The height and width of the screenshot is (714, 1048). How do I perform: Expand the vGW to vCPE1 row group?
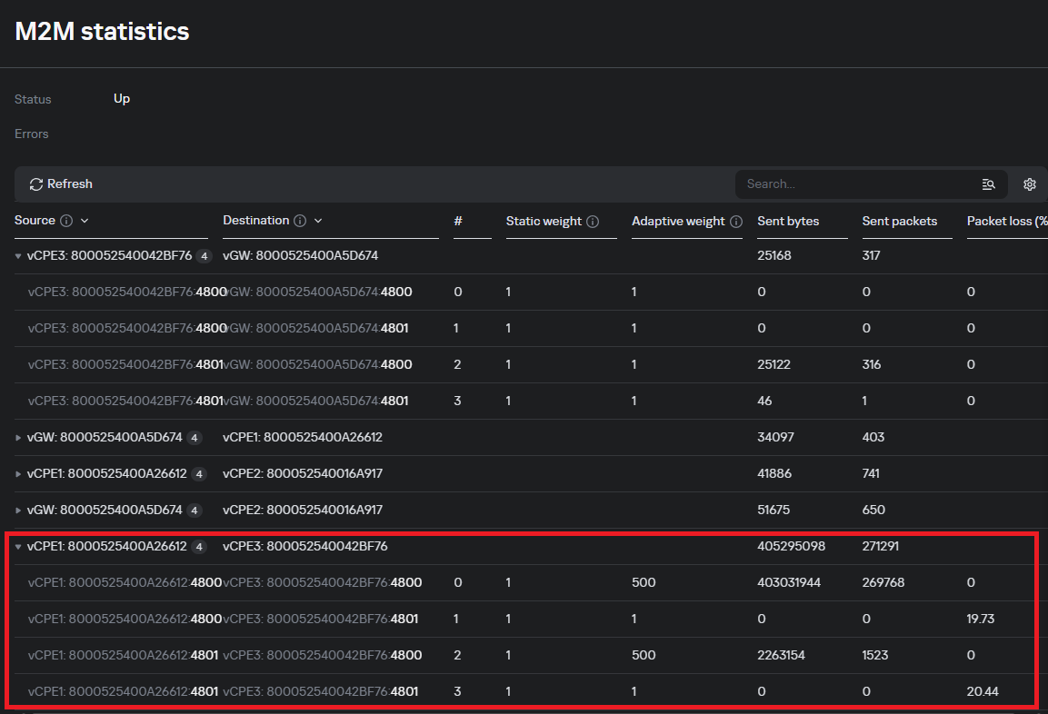coord(18,438)
